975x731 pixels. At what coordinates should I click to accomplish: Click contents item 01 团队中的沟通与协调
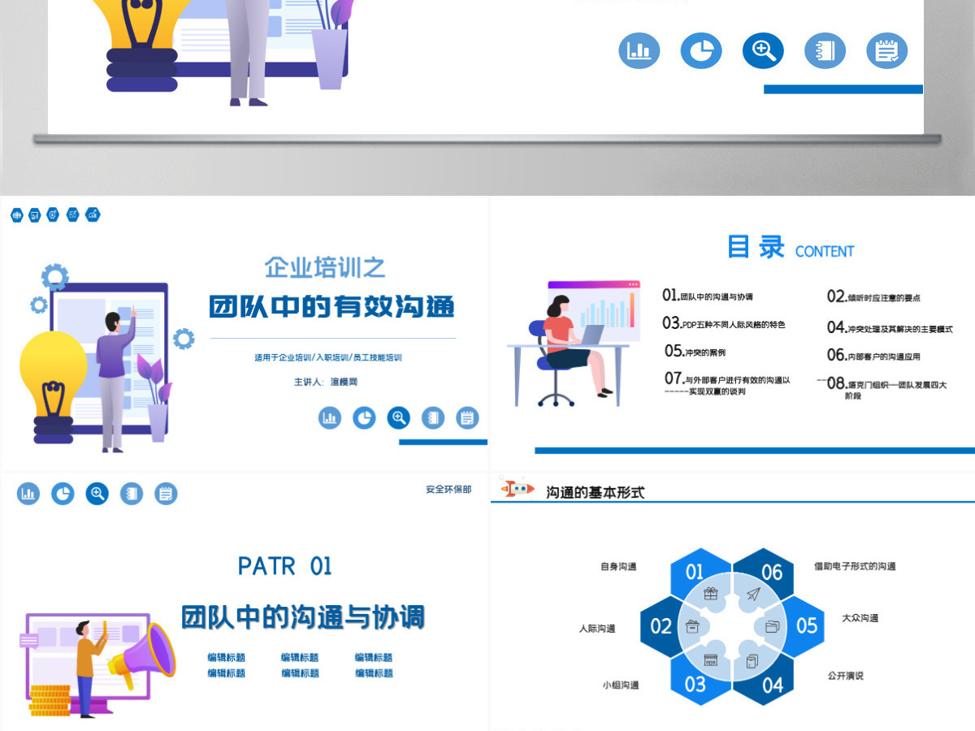click(x=708, y=296)
